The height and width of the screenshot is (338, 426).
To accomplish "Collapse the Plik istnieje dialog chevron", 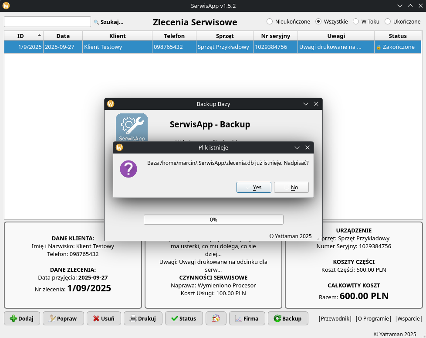I will (x=297, y=148).
